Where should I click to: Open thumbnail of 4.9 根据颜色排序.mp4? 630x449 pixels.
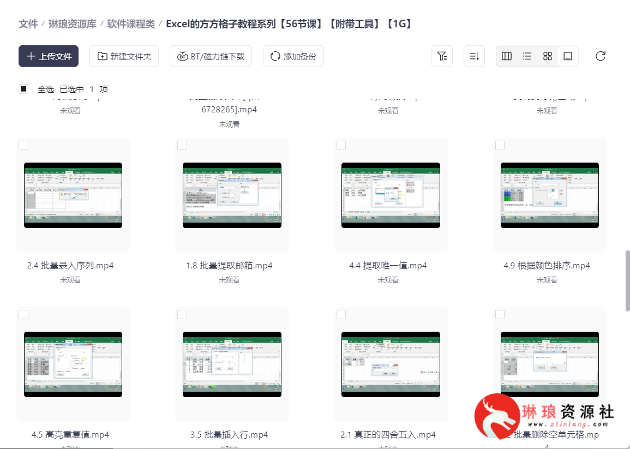(550, 195)
